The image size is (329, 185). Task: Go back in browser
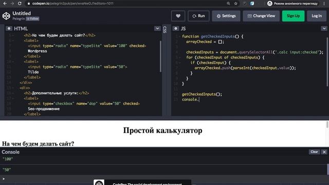pyautogui.click(x=5, y=4)
